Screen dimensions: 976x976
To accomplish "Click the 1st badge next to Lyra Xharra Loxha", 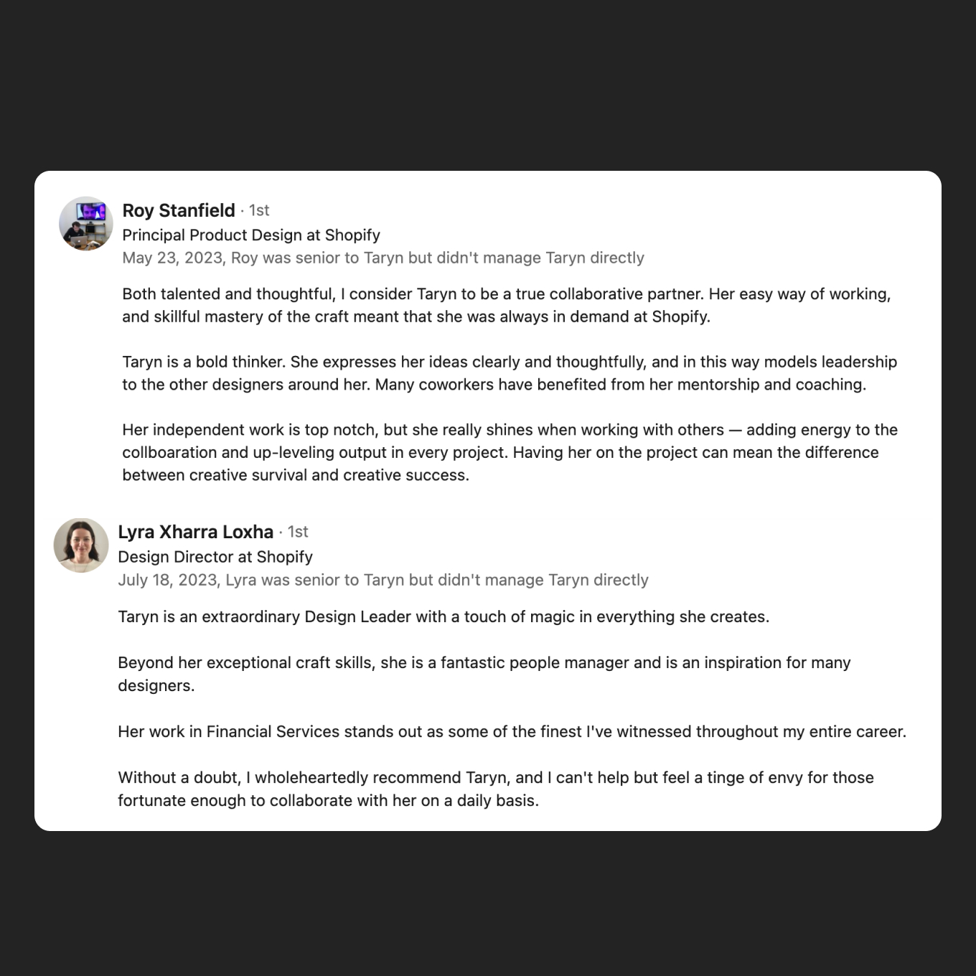I will (x=298, y=532).
